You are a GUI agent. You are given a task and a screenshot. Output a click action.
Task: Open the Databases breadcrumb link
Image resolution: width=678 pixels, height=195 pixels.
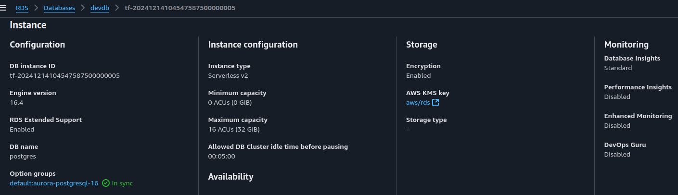coord(59,8)
